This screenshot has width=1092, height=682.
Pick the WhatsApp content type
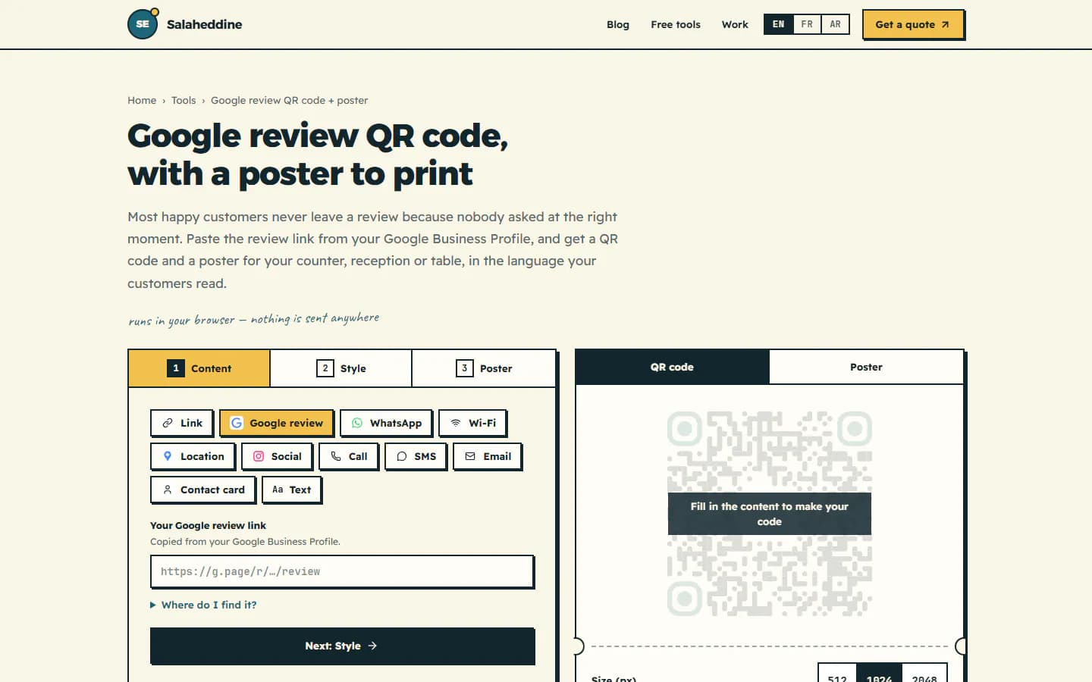click(x=386, y=423)
